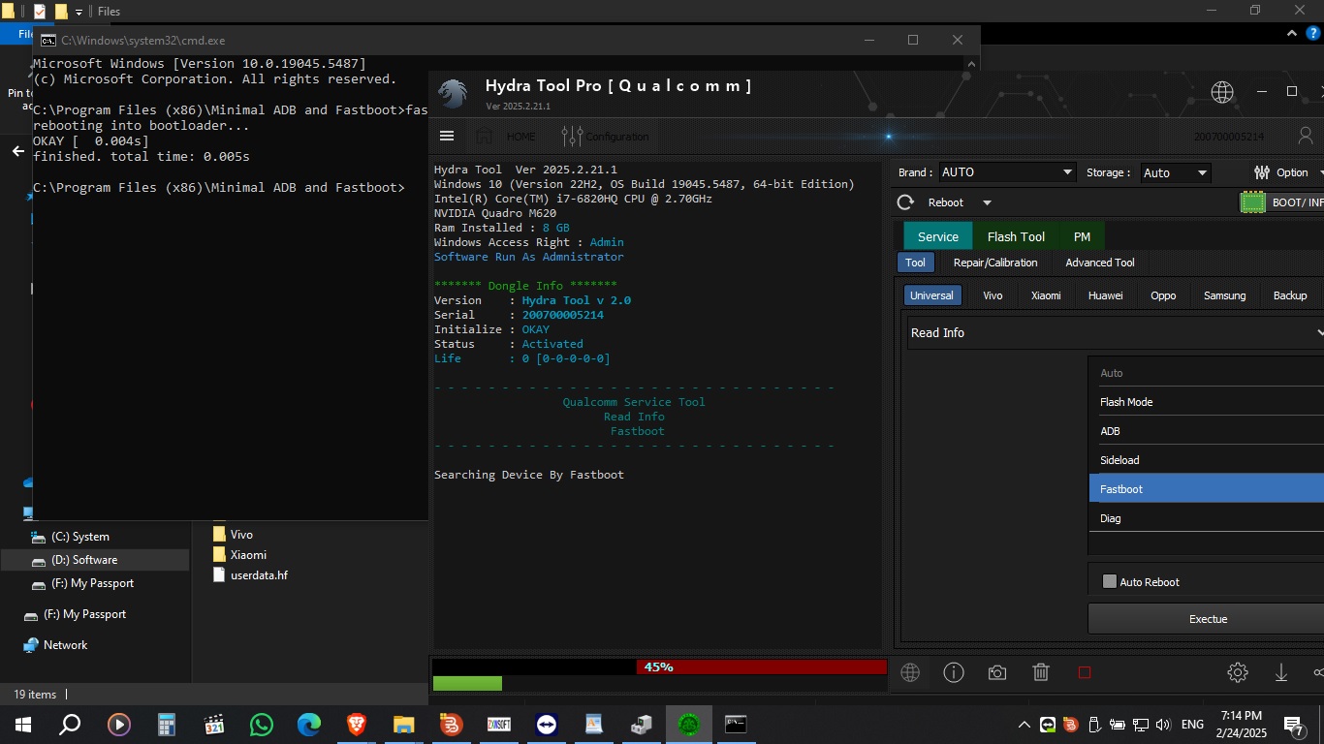Enable the Auto Reboot checkbox
This screenshot has height=744, width=1324.
[x=1110, y=581]
